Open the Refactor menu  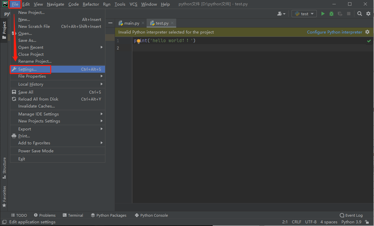91,4
